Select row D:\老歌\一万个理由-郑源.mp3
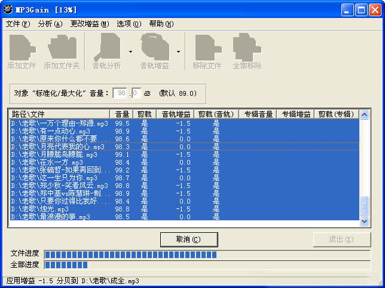The height and width of the screenshot is (288, 385). tap(184, 123)
